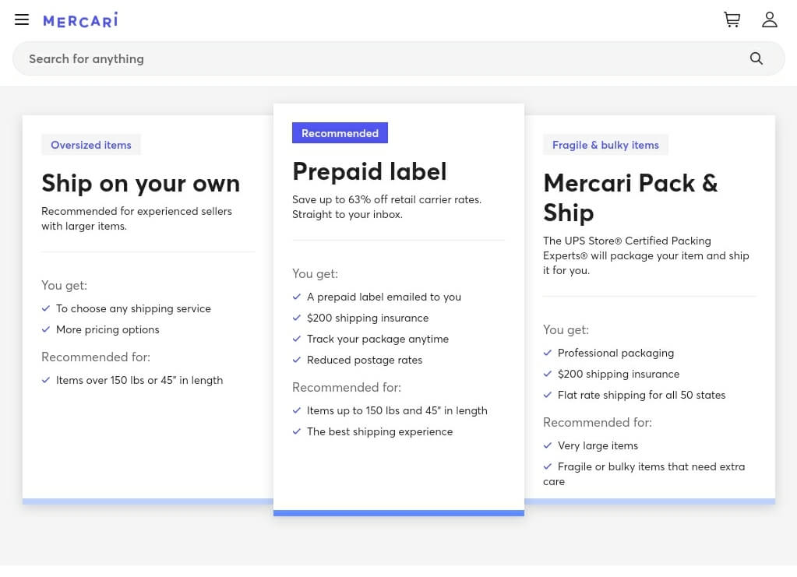Click 'Flat rate shipping for all 50 states'
The image size is (797, 577).
[x=641, y=395]
